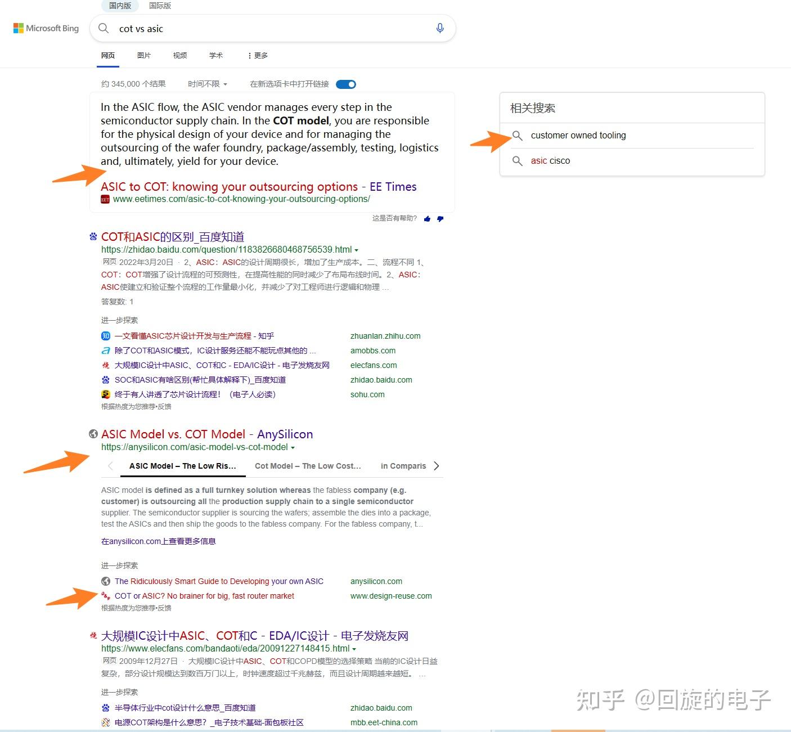Click the elecfans flame icon on 大规模IC设计 result
Viewport: 791px width, 732px height.
(93, 635)
